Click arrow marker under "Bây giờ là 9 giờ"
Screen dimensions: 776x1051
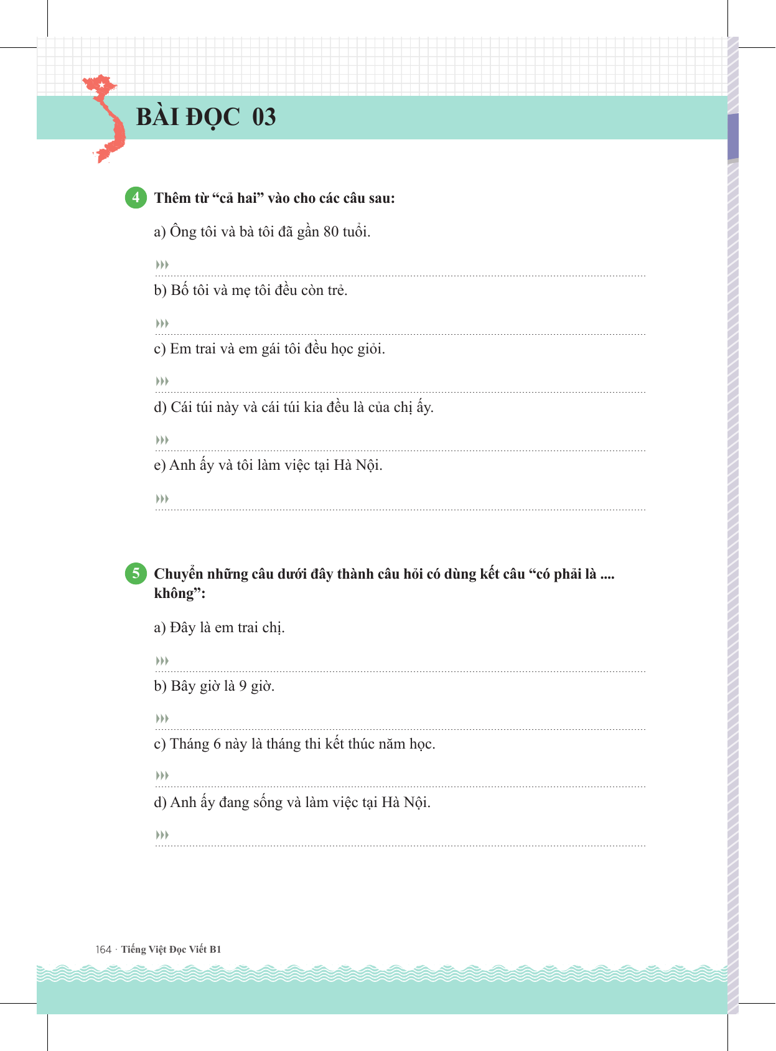tap(162, 719)
